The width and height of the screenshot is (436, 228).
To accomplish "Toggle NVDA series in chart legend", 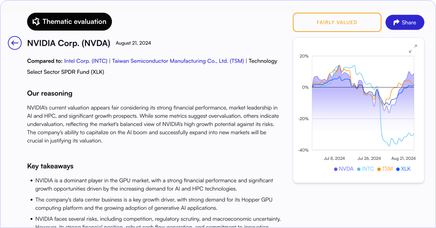I will coord(344,169).
